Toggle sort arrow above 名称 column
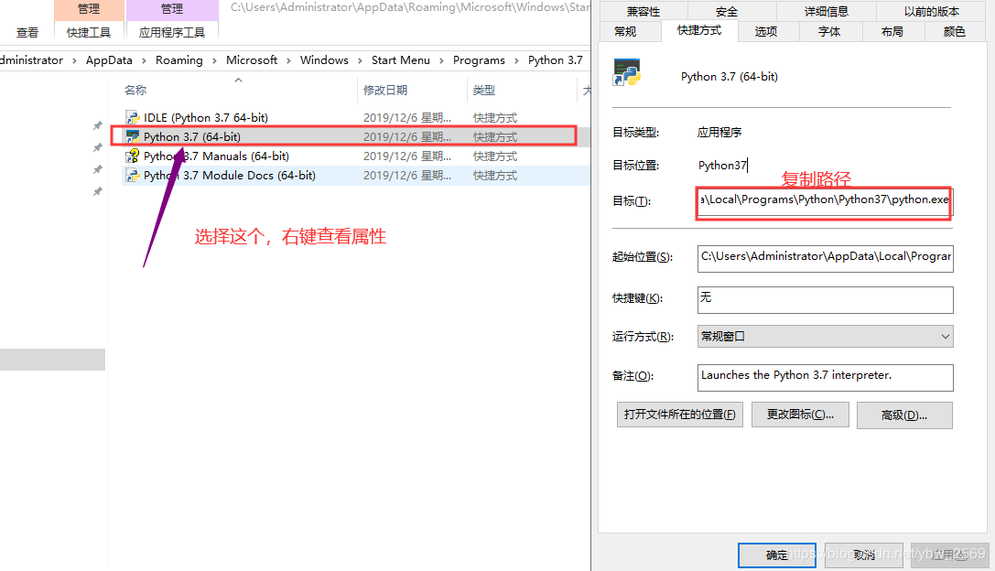 [239, 80]
